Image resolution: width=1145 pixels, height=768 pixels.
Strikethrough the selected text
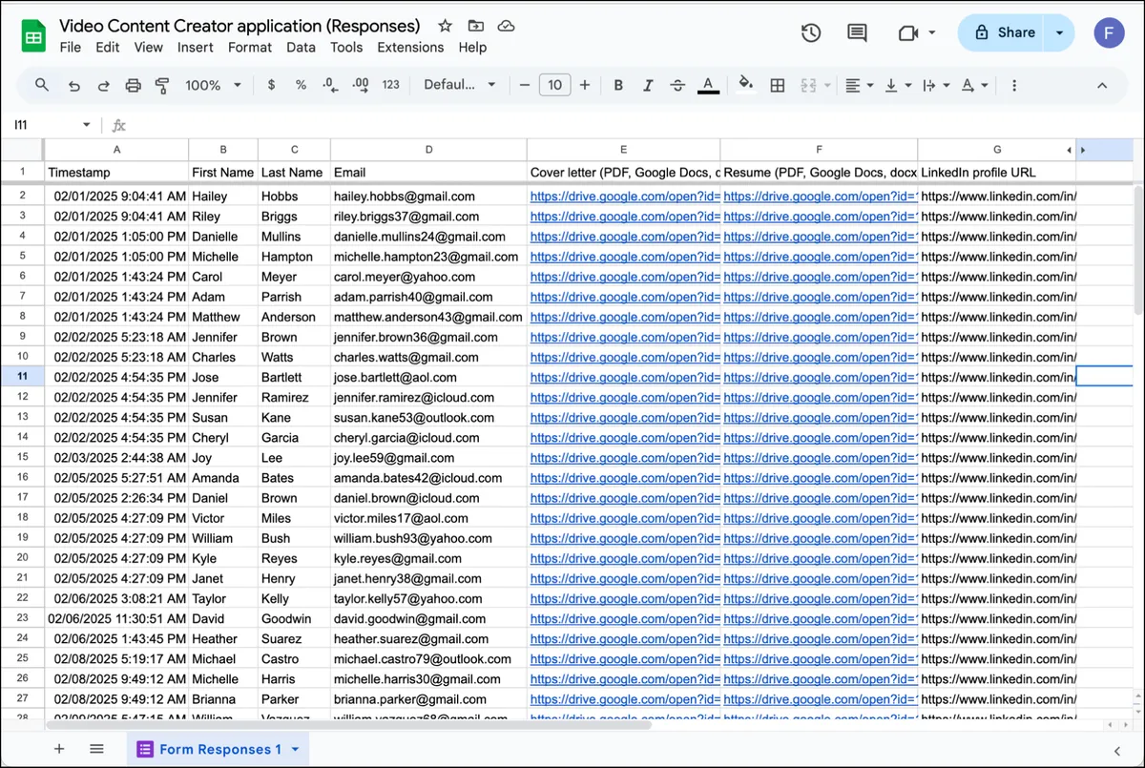(677, 85)
